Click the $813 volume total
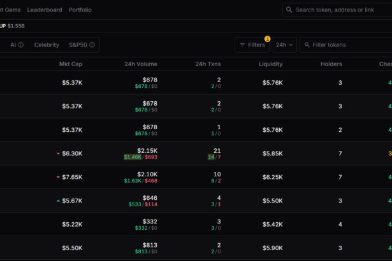 pos(150,245)
